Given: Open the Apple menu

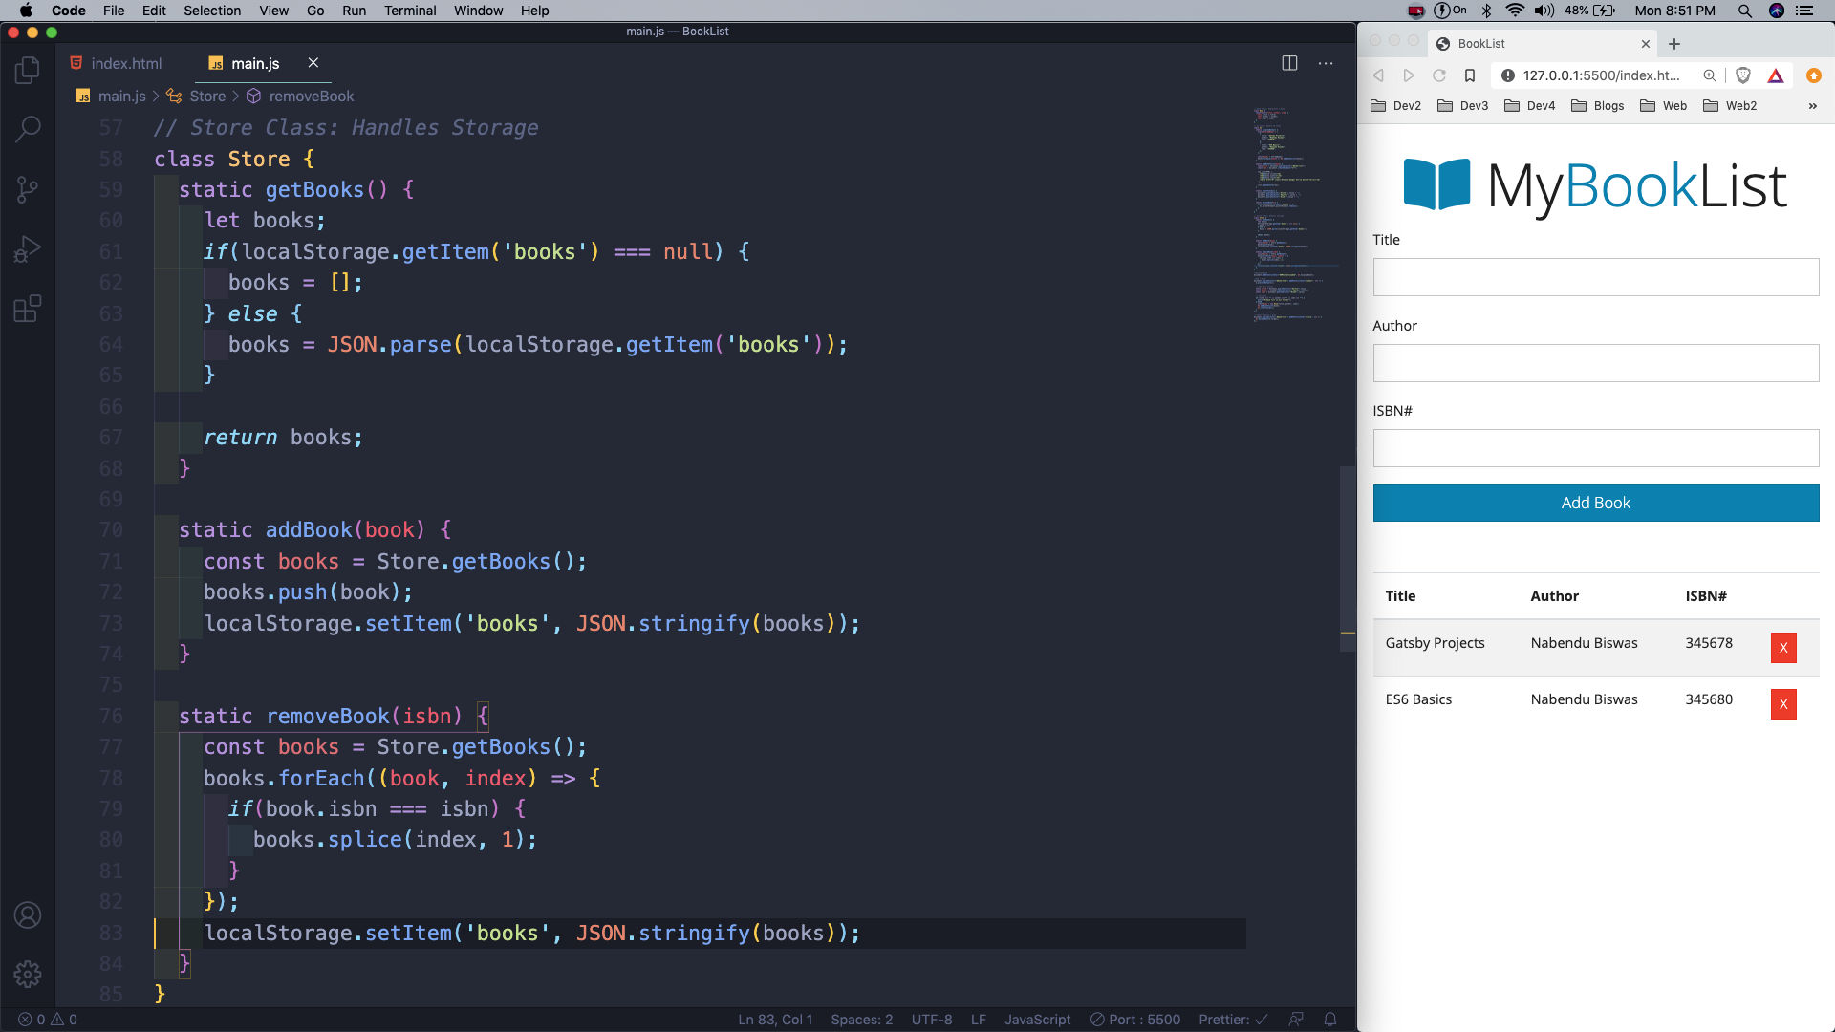Looking at the screenshot, I should tap(26, 11).
